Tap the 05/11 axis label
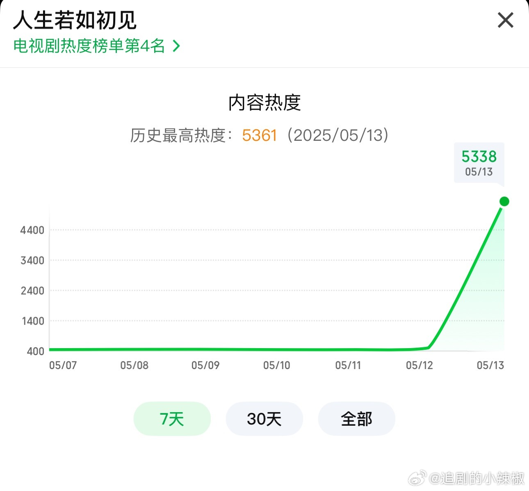The width and height of the screenshot is (529, 491). coord(348,365)
